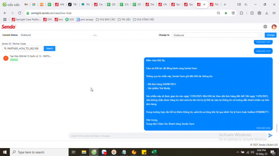
Task: Expand the FILE BÁO CÁO bookmark folder
Action: click(x=105, y=20)
